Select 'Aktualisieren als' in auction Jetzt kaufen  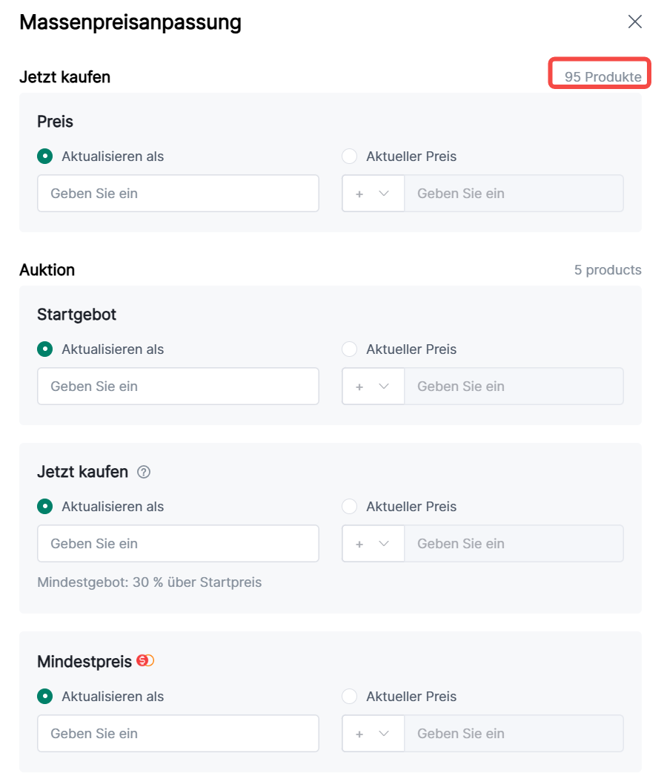(x=45, y=507)
